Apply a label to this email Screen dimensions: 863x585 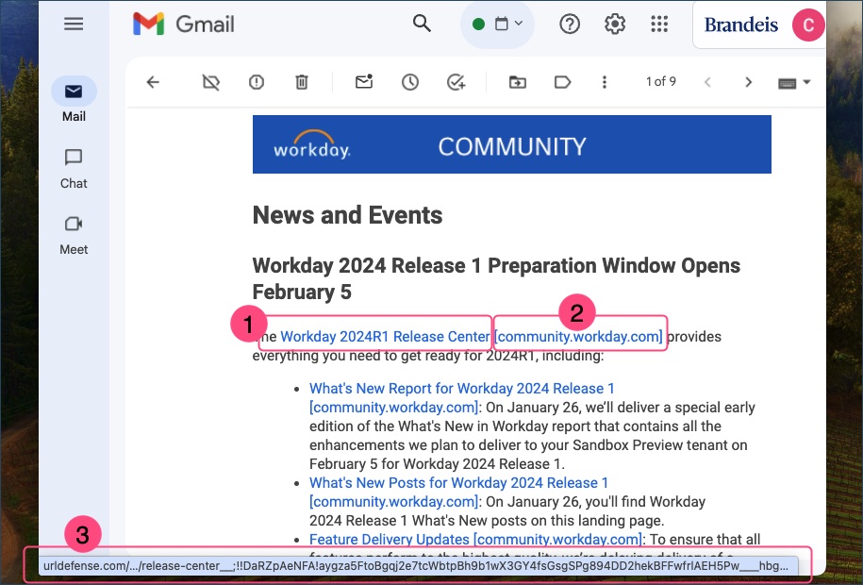click(x=562, y=82)
